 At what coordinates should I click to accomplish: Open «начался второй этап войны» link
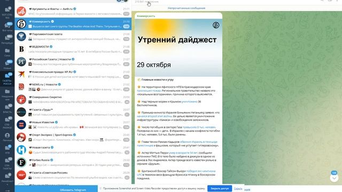coord(154,116)
